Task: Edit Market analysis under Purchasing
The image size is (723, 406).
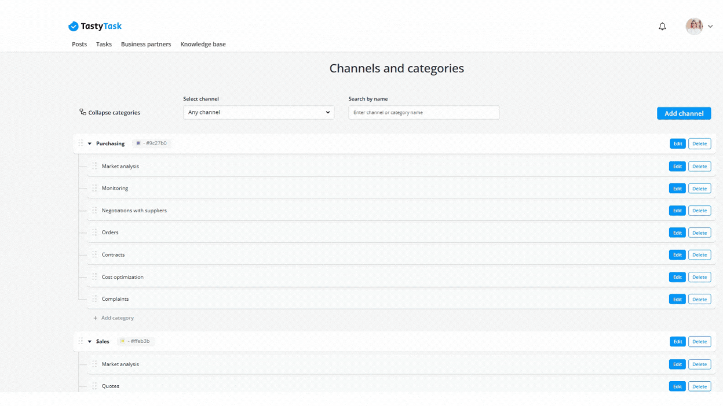Action: (677, 167)
